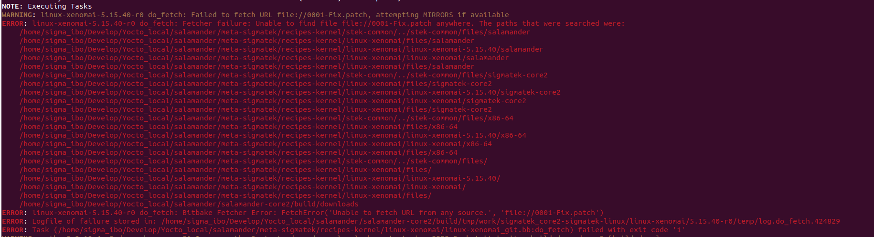Click the word MIRRORS in the warning line
This screenshot has width=874, height=237.
[x=437, y=15]
